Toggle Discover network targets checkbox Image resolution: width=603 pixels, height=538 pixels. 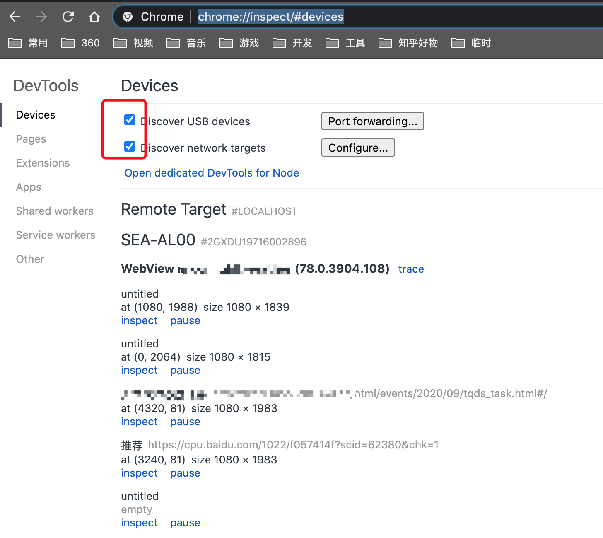130,146
